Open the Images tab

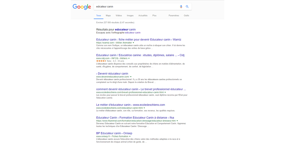130,16
